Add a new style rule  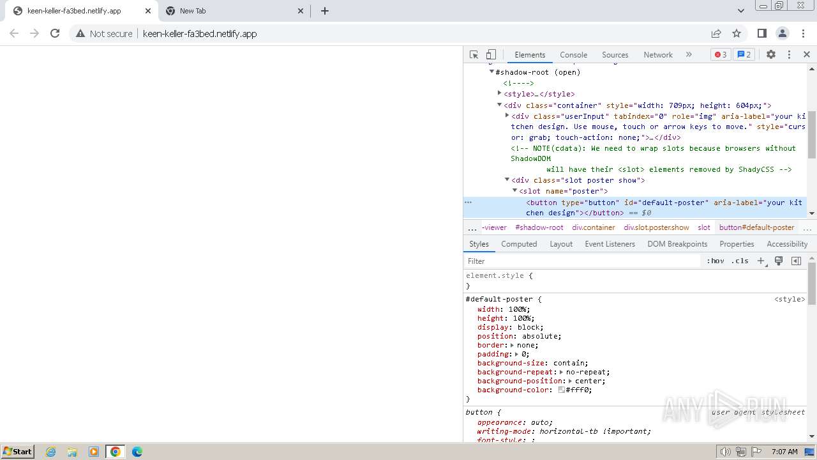coord(761,261)
